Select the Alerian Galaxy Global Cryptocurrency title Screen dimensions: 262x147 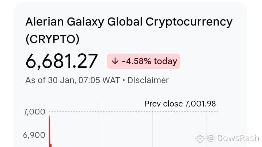(129, 22)
